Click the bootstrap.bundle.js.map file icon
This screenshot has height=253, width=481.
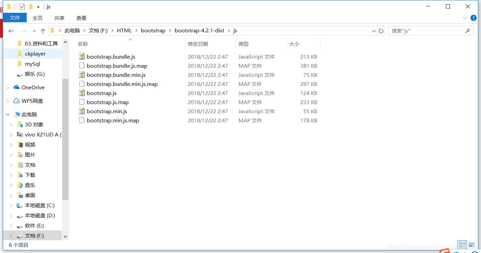81,66
